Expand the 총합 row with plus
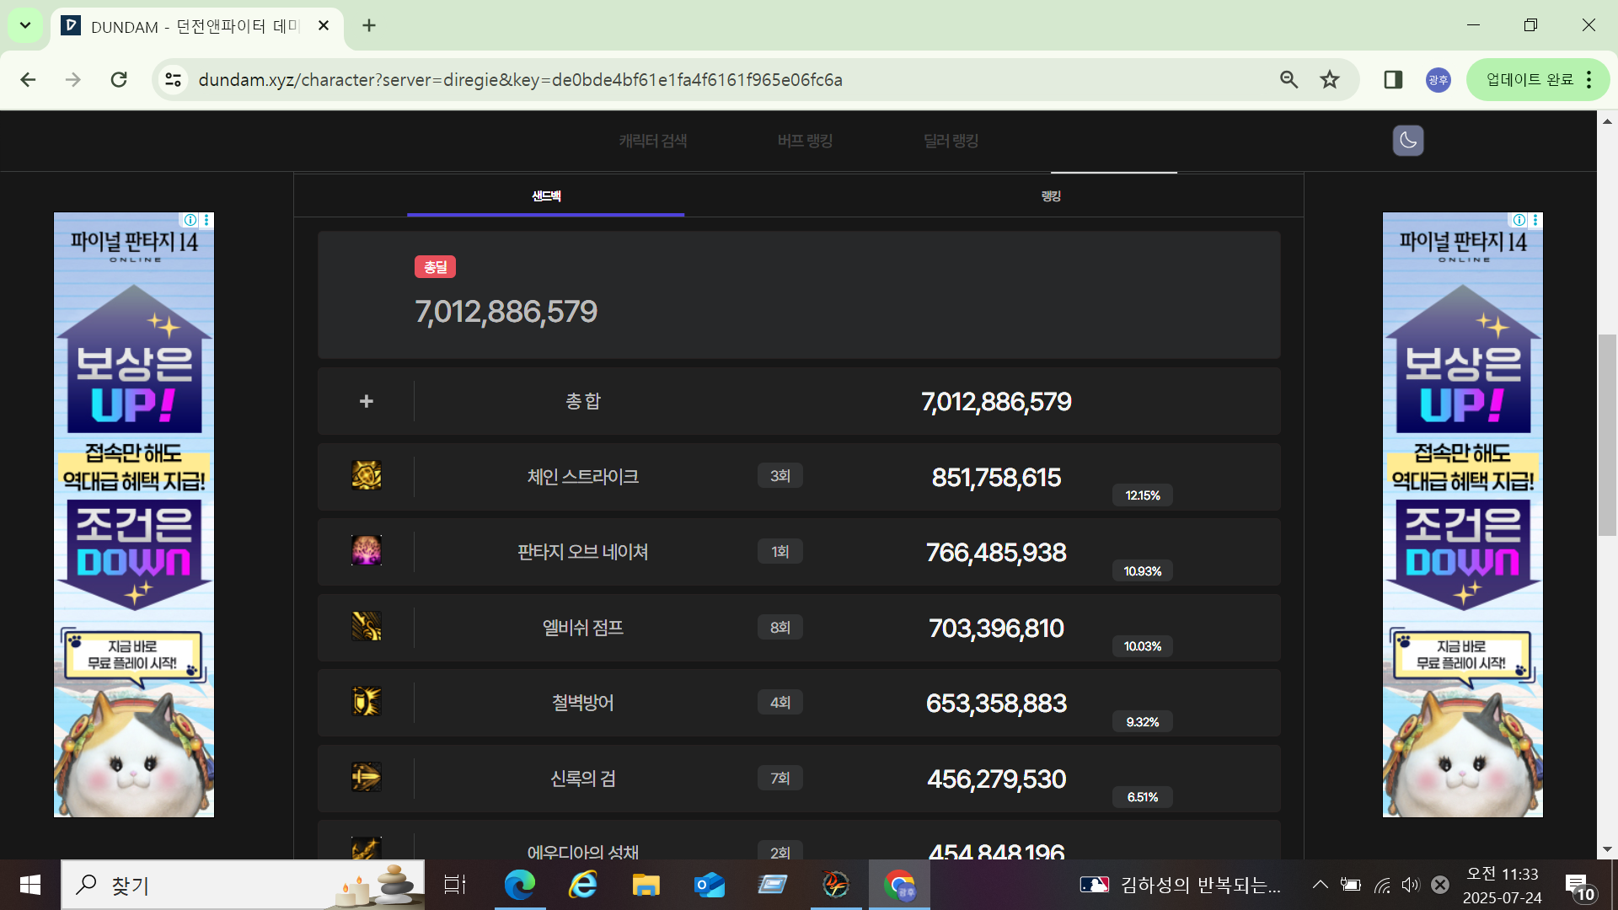 (366, 401)
